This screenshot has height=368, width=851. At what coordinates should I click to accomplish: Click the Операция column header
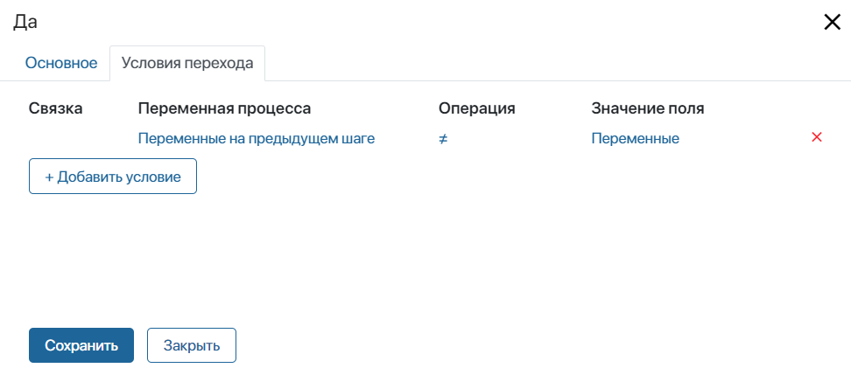tap(476, 108)
